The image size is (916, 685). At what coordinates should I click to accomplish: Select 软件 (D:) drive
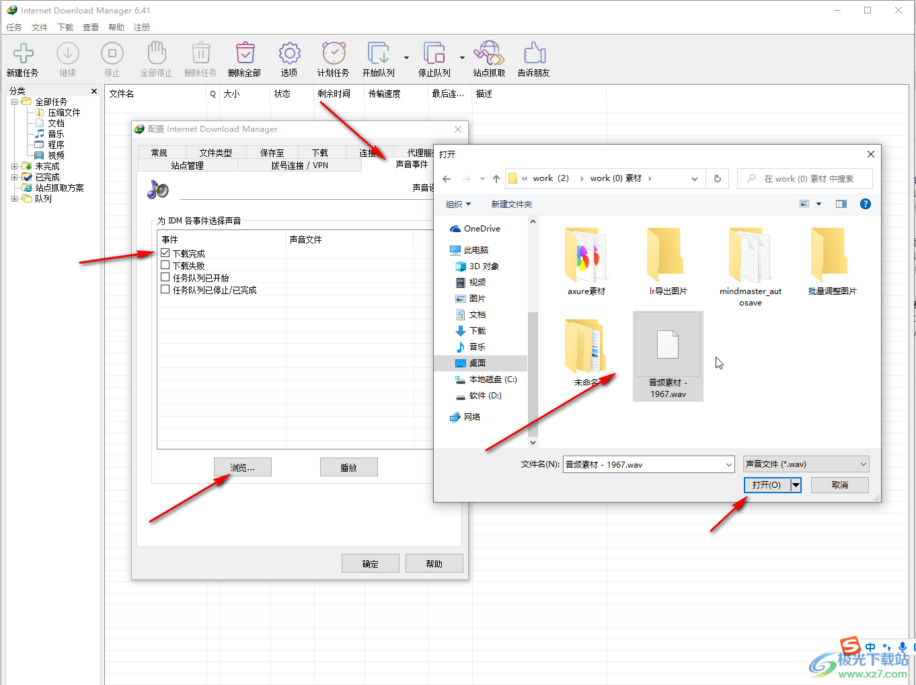click(478, 396)
